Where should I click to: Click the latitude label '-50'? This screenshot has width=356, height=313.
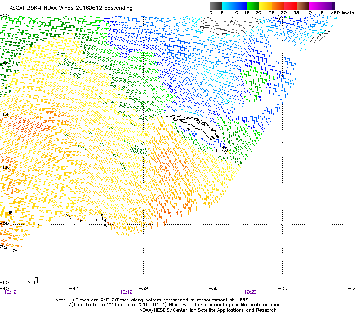tap(4, 16)
